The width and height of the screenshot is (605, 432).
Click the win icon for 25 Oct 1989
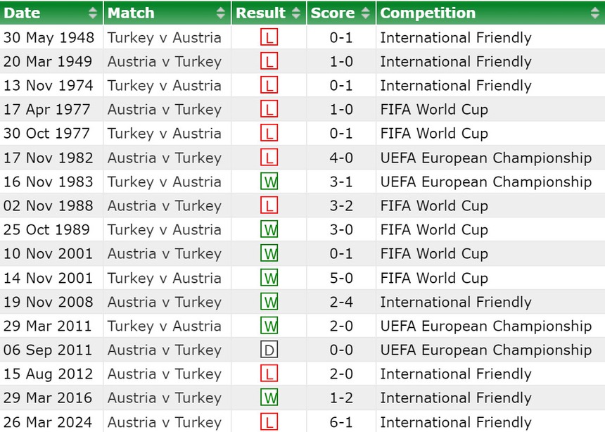[269, 229]
